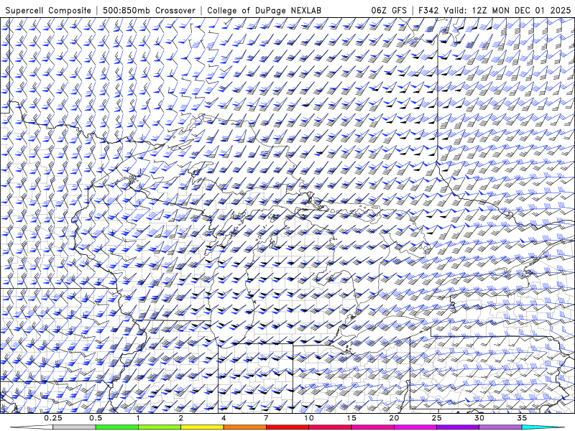Screen dimensions: 575x431
Task: Click the colorbar label reading 10
Action: tap(309, 418)
